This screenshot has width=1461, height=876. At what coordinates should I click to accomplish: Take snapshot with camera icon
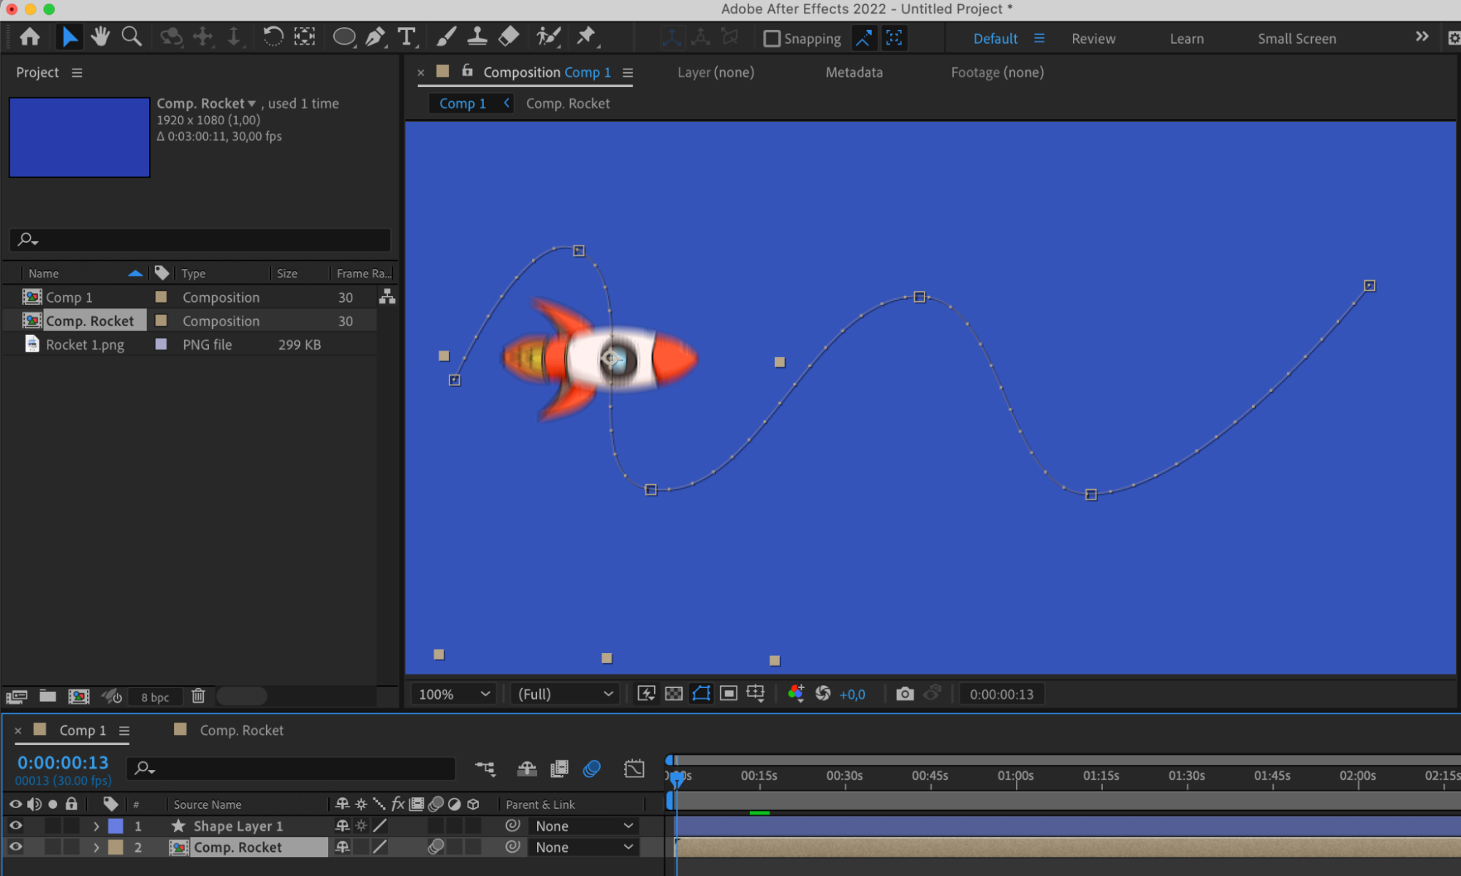tap(904, 693)
